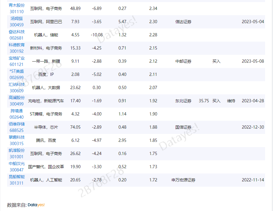Open the 汤姆猫 stock name link

pos(17,18)
